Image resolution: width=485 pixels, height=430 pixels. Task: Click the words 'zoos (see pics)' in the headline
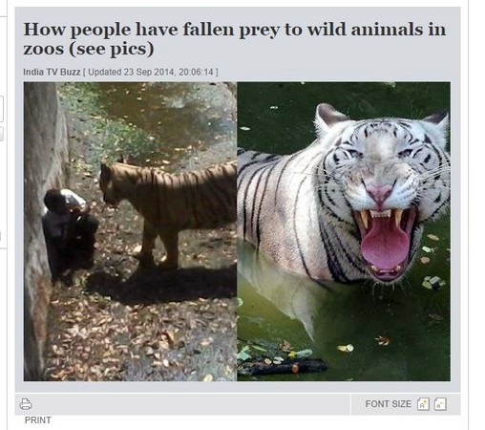tap(89, 50)
